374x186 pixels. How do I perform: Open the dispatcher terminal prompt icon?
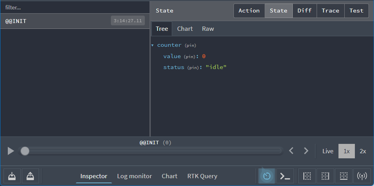pyautogui.click(x=285, y=176)
